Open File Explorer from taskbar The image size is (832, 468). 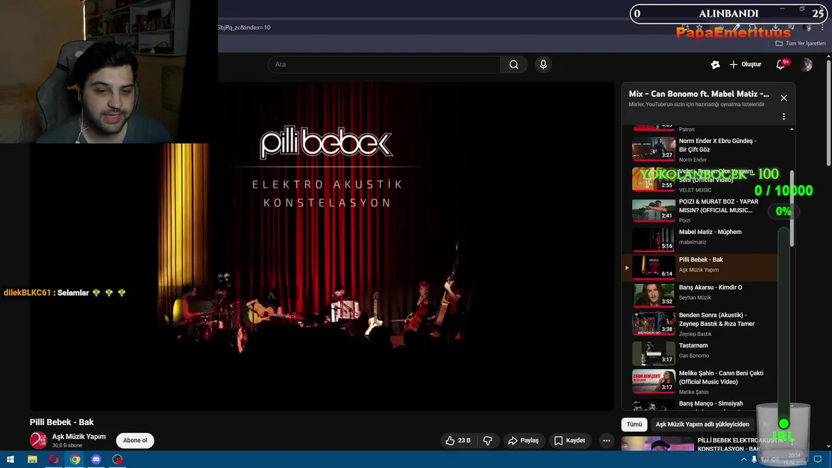[32, 460]
